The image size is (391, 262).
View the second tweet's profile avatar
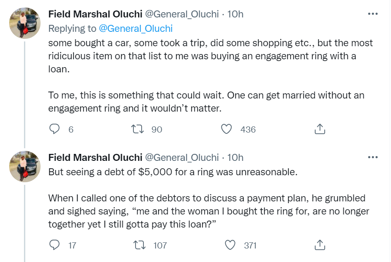point(25,167)
